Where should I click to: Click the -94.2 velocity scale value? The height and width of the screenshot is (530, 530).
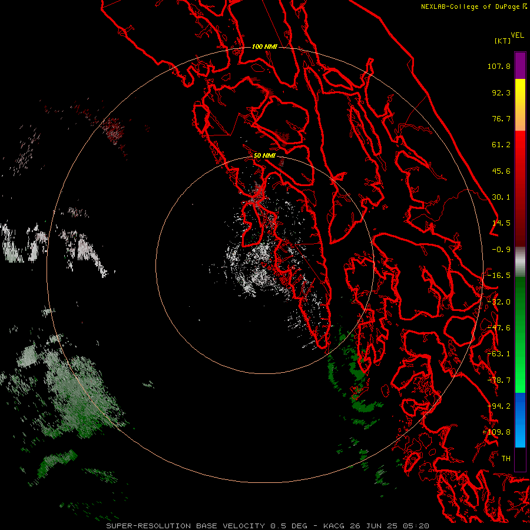tap(499, 406)
